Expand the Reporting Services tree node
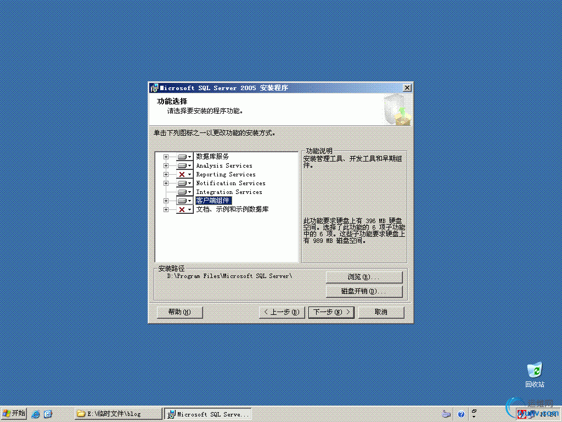 166,174
